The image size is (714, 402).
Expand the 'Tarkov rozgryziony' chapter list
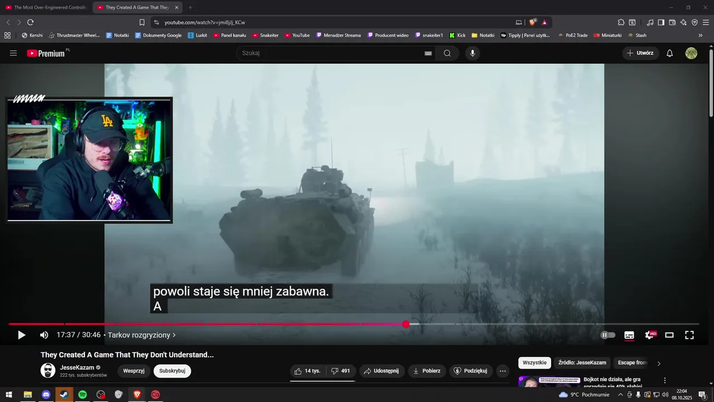click(x=142, y=335)
